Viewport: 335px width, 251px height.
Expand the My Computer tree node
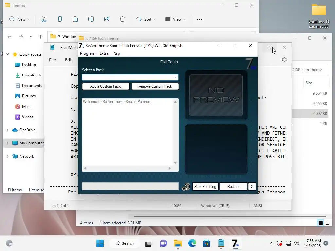point(8,143)
